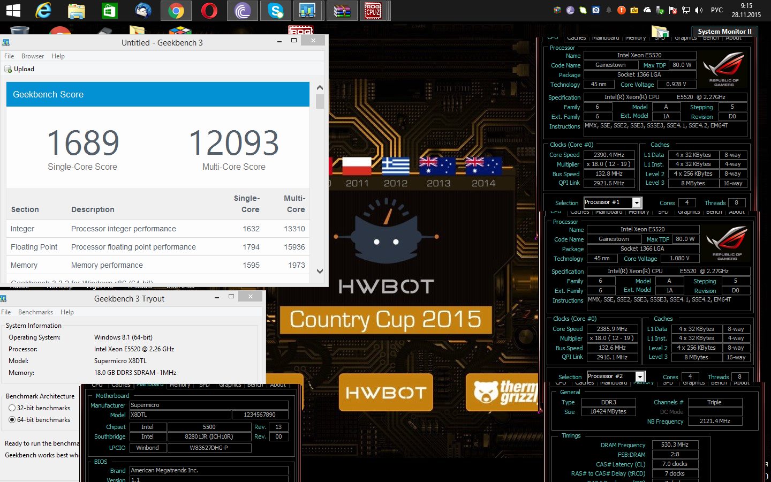Image resolution: width=771 pixels, height=482 pixels.
Task: Click the Processor integer performance description
Action: coord(124,229)
